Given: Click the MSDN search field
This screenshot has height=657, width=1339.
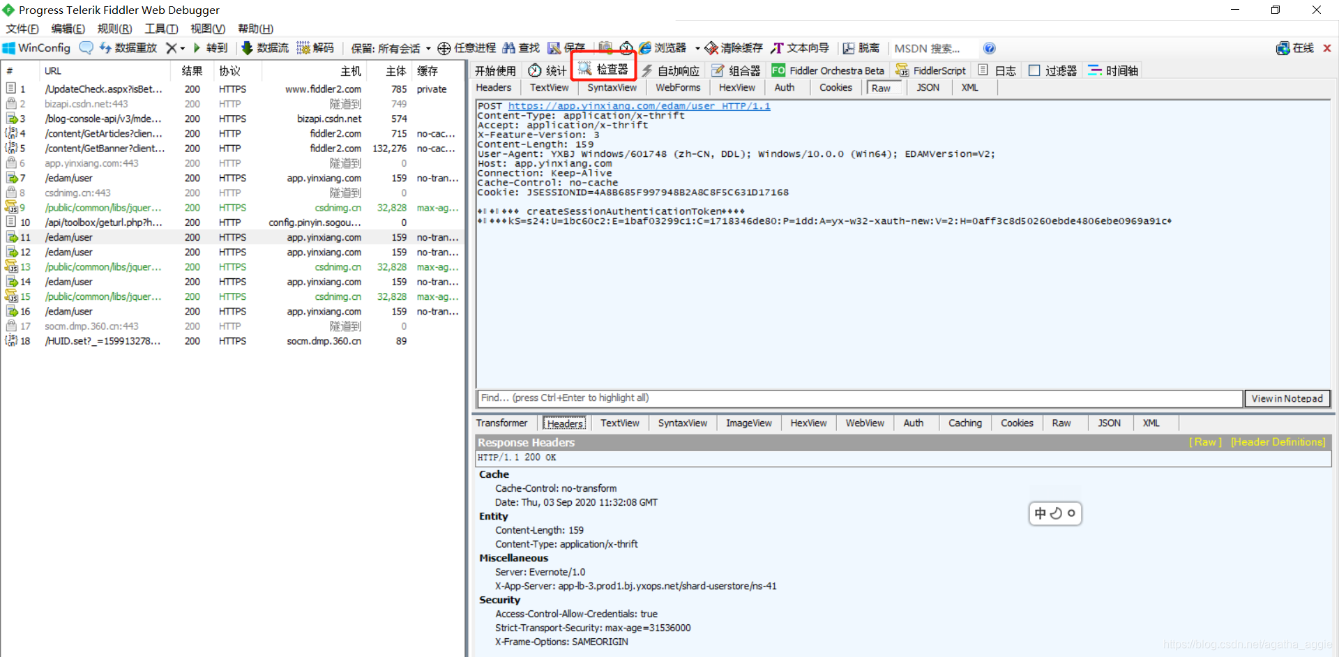Looking at the screenshot, I should click(x=933, y=48).
